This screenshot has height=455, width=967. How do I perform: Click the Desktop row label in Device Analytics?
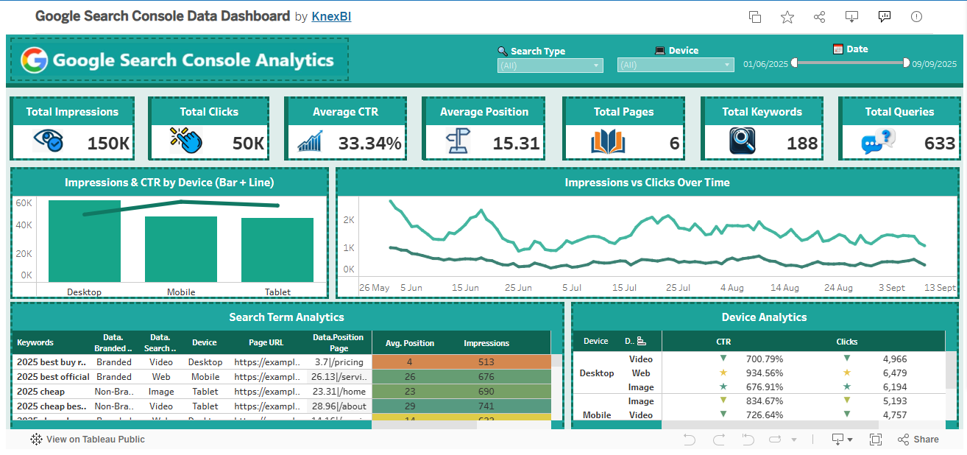597,373
